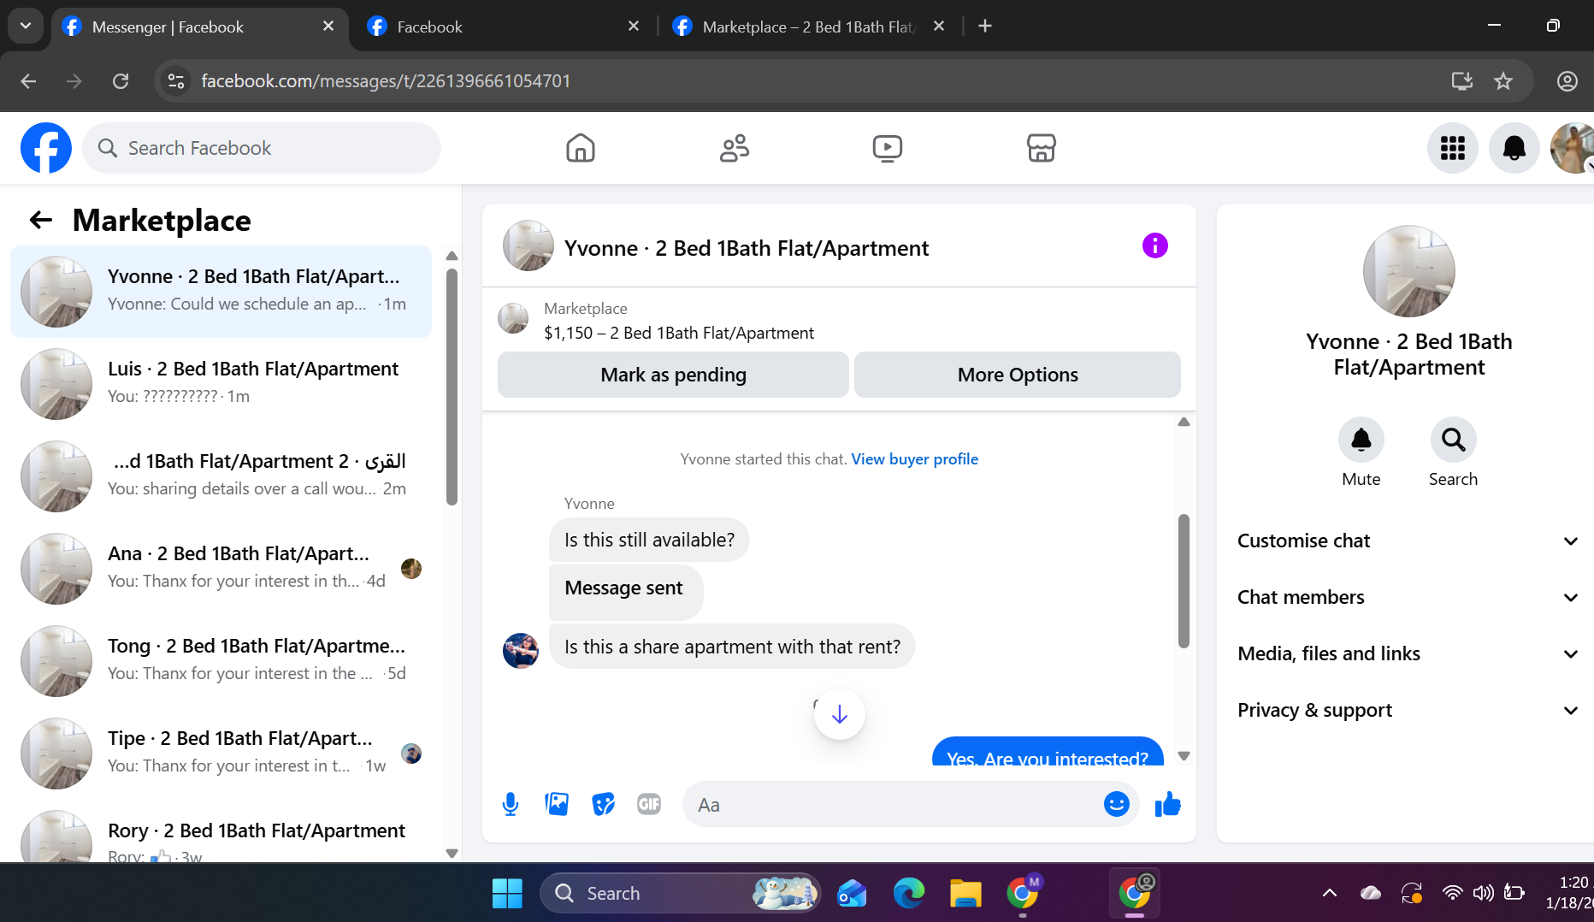Switch to the Facebook browser tab
Screen dimensions: 1594x922
(505, 27)
